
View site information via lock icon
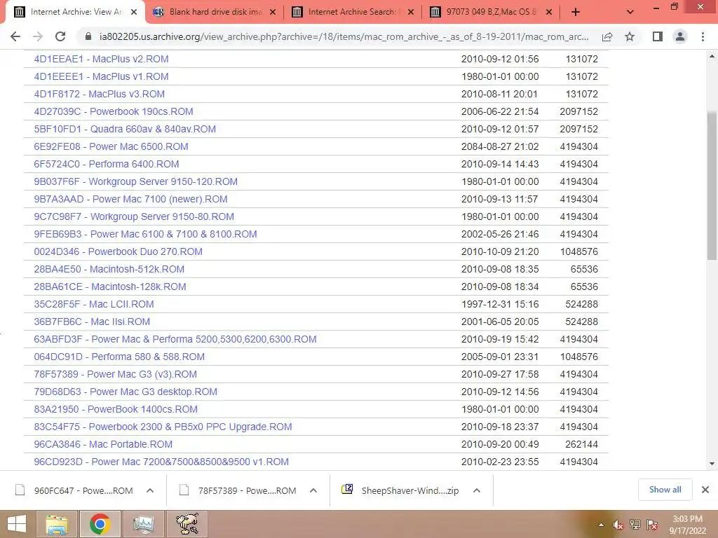(x=88, y=36)
